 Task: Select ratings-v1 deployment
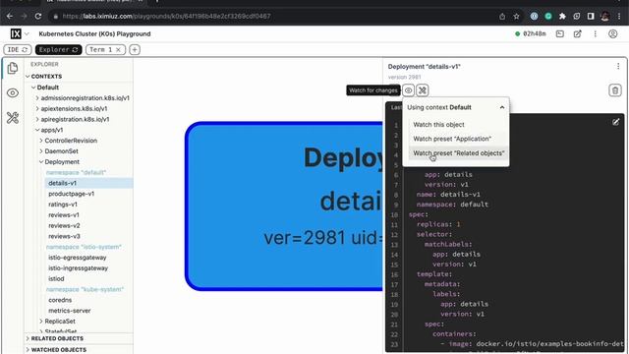(63, 205)
